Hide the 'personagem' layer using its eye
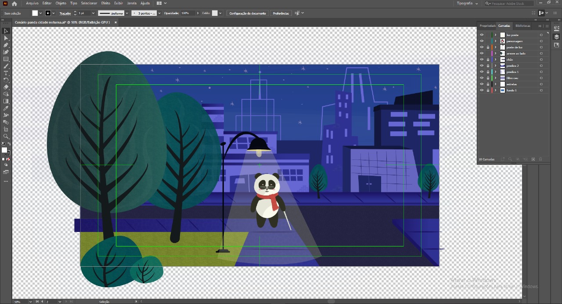The height and width of the screenshot is (304, 562). click(482, 41)
